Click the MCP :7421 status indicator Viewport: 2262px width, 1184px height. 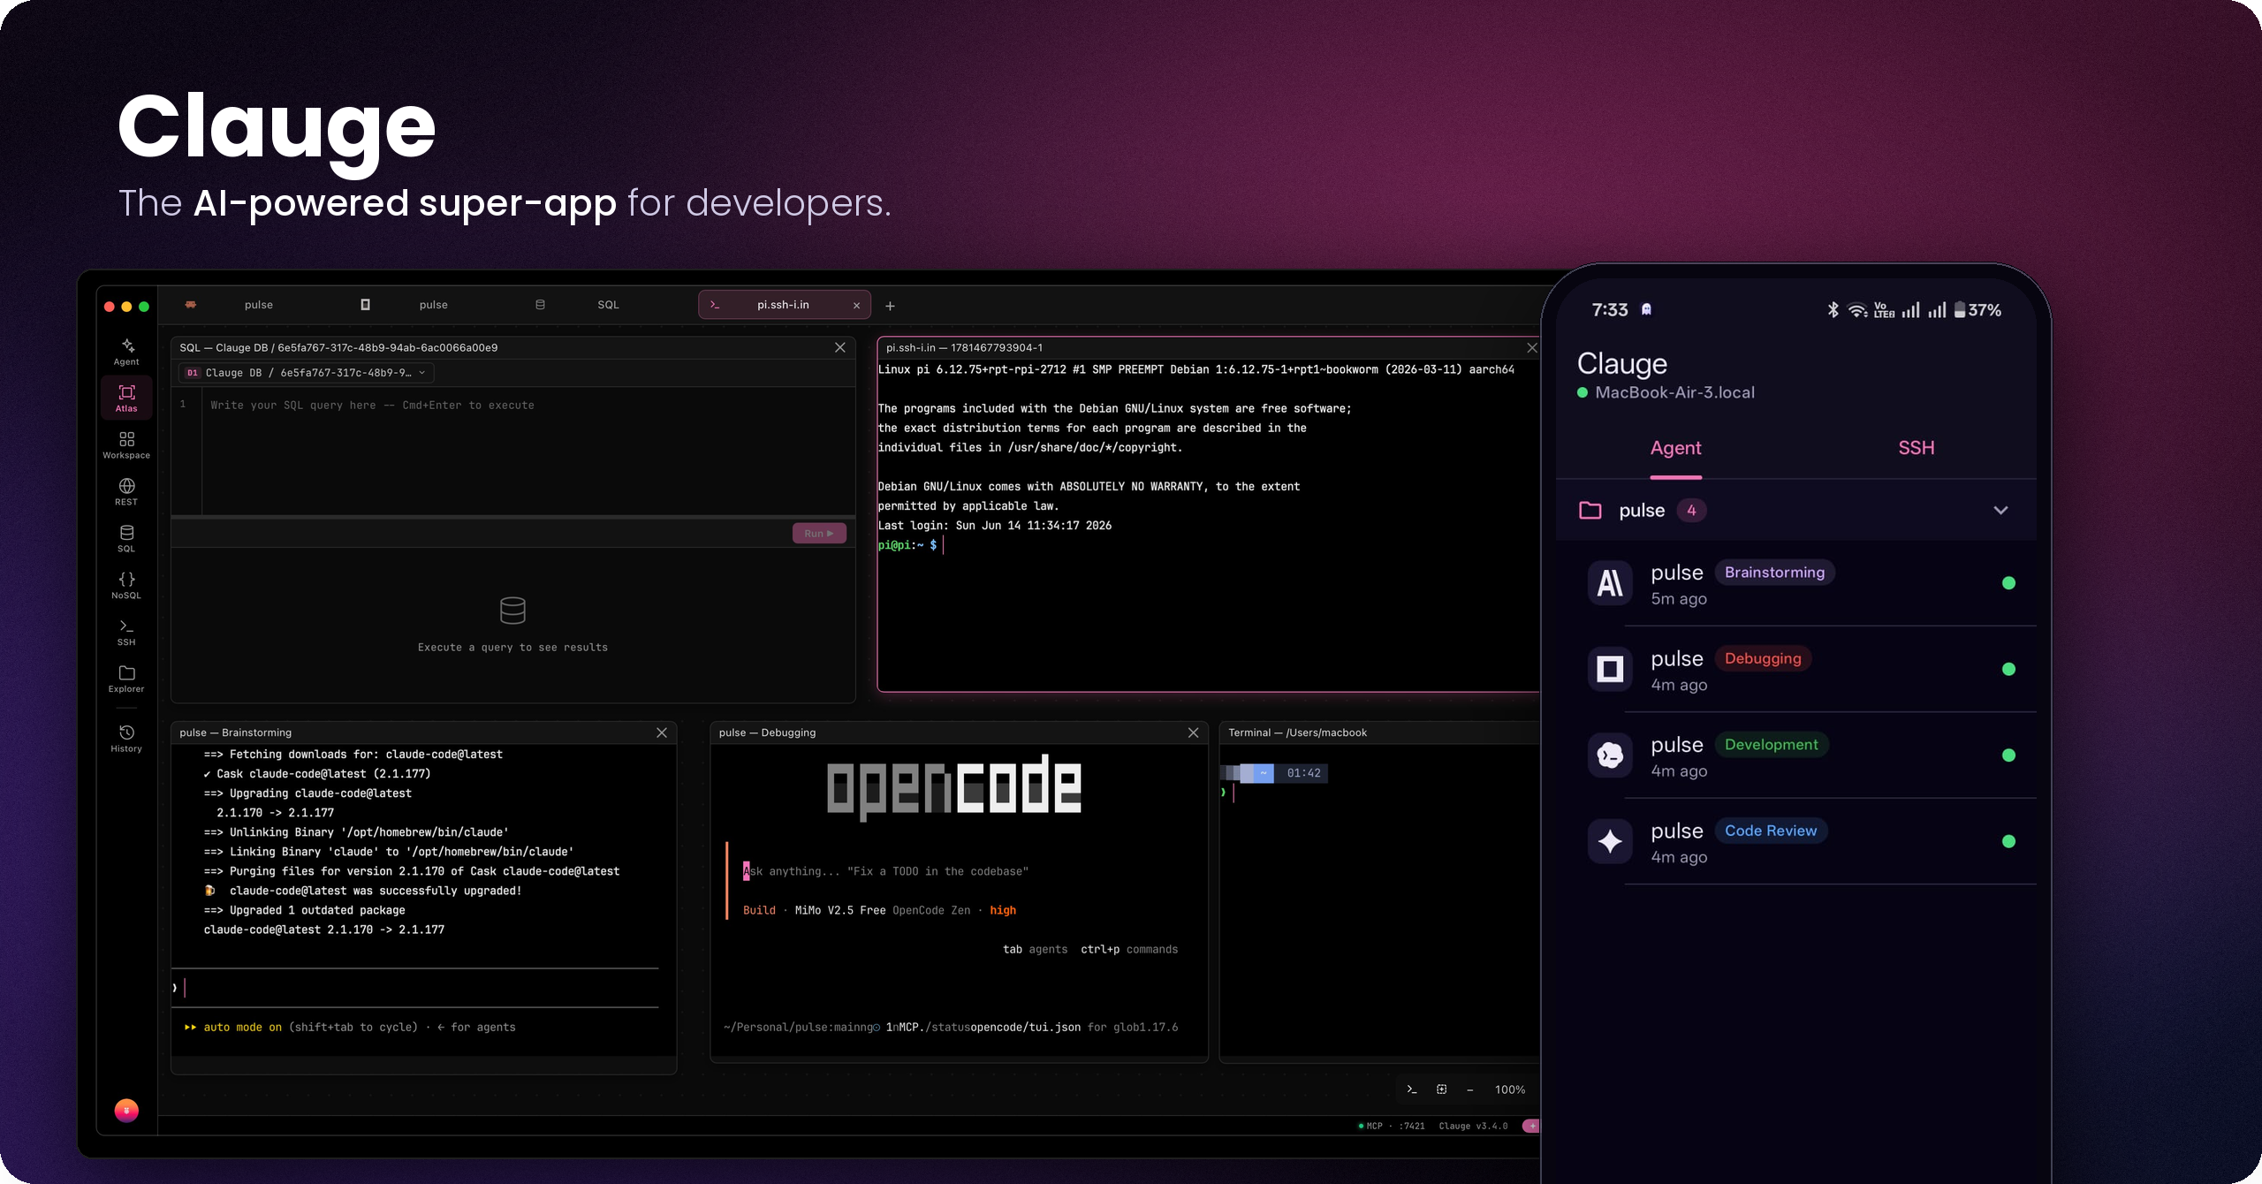(x=1391, y=1126)
